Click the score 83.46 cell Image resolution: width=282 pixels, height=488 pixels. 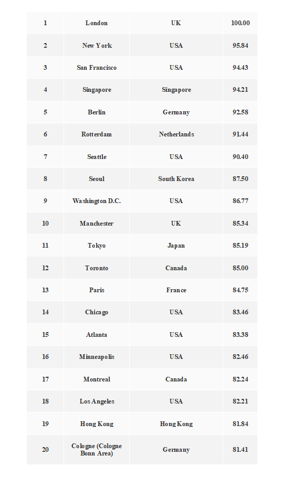tap(240, 312)
